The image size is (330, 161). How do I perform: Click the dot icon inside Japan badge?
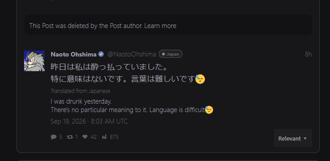[x=163, y=54]
